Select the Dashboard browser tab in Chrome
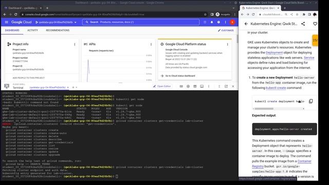329x185 pixels. (x=23, y=8)
